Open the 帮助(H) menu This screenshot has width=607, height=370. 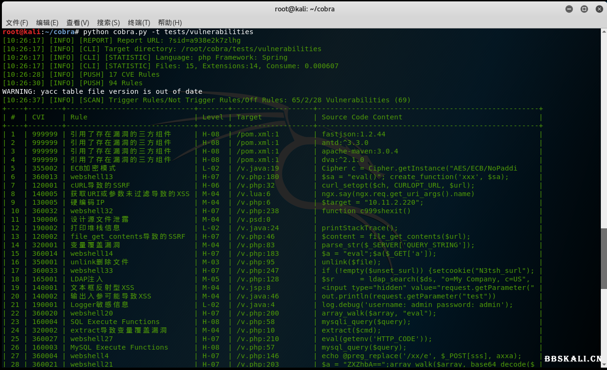tap(170, 23)
